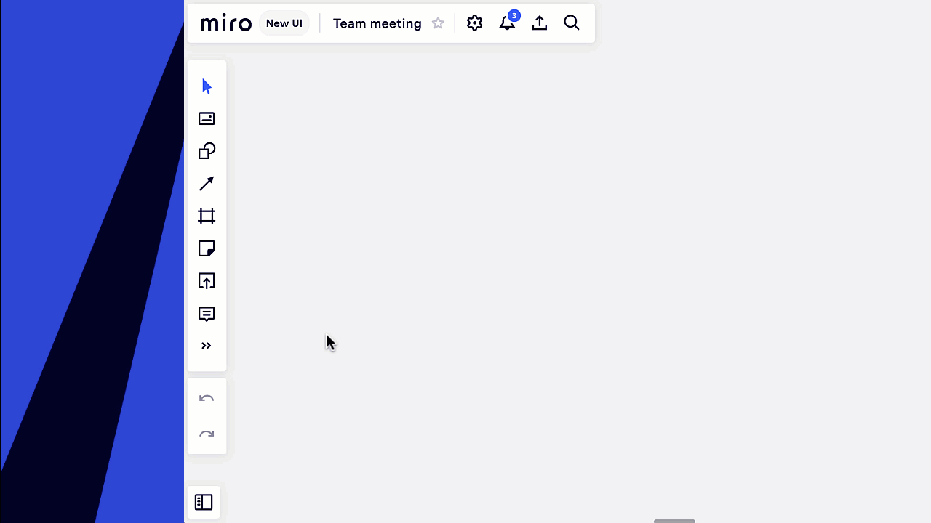Click the New UI badge
931x523 pixels.
tap(284, 23)
